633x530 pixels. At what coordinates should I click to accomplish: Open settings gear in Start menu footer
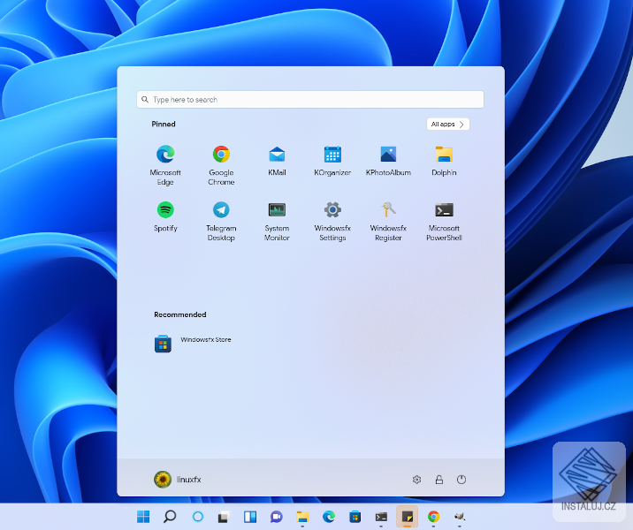pos(416,480)
